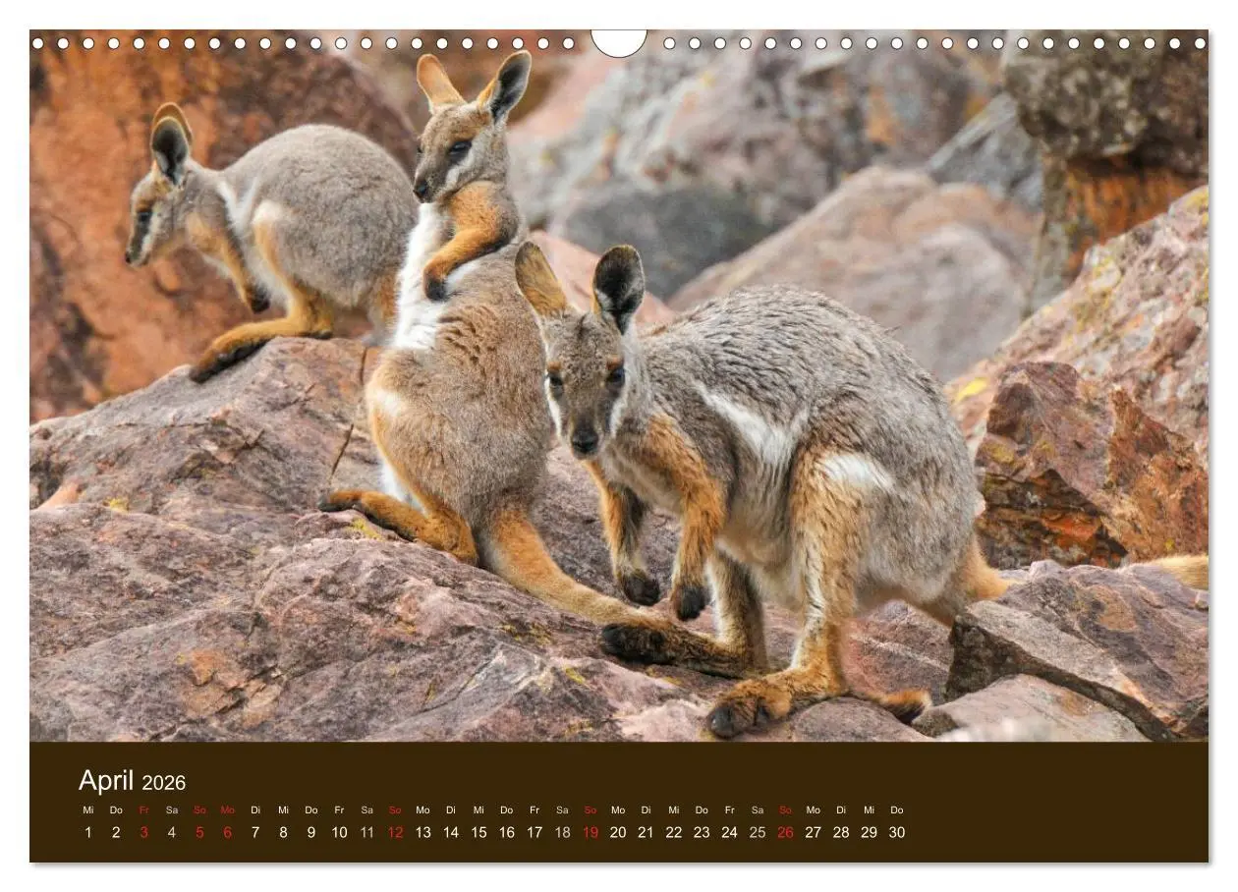Select the April month heading
The image size is (1238, 892).
tap(108, 781)
